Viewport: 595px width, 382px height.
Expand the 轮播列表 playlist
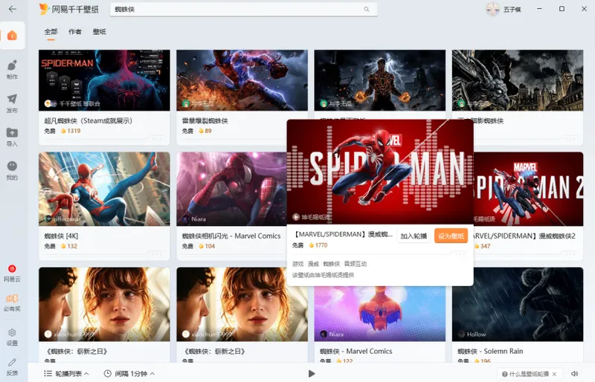point(66,374)
